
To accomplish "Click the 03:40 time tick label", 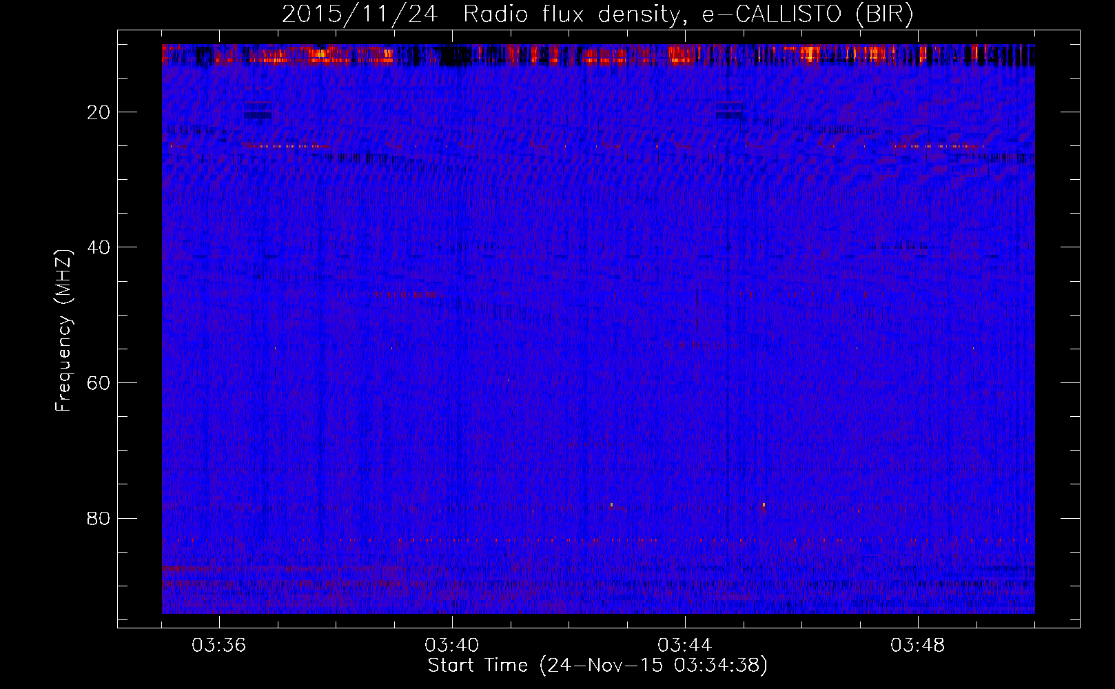I will click(452, 646).
